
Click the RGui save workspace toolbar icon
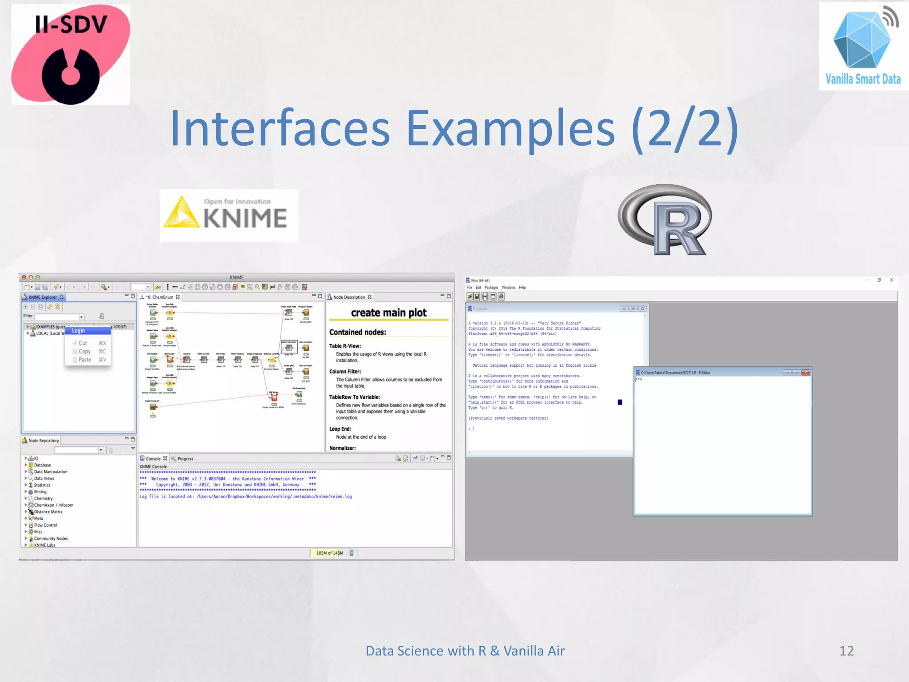pyautogui.click(x=477, y=296)
